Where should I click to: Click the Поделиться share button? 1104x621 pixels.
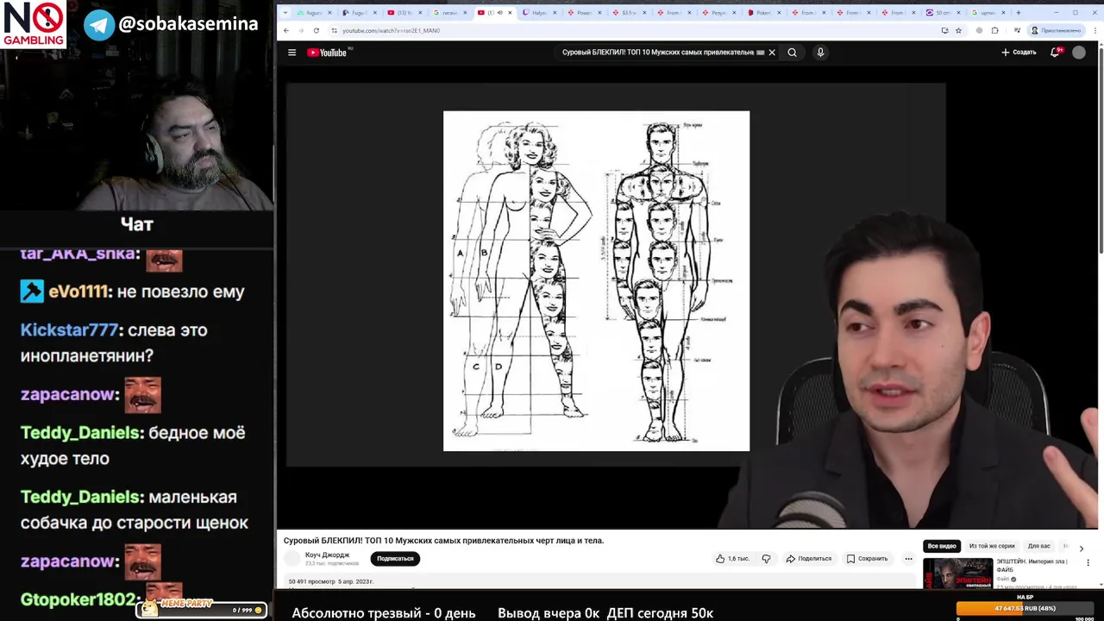(808, 559)
